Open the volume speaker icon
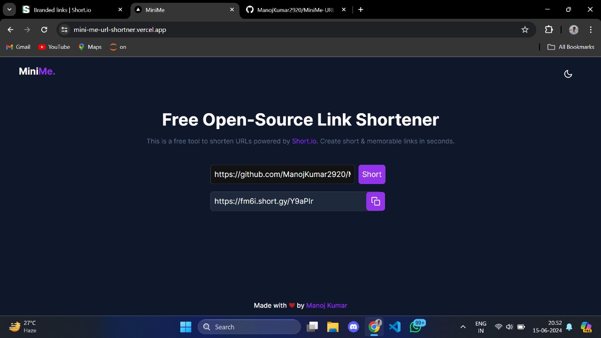The image size is (601, 338). (x=509, y=327)
